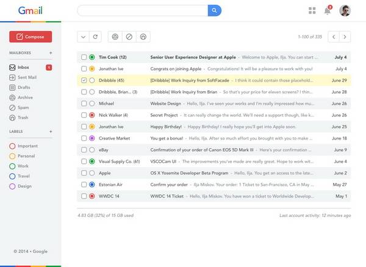Open the Drafts mailbox

(23, 87)
